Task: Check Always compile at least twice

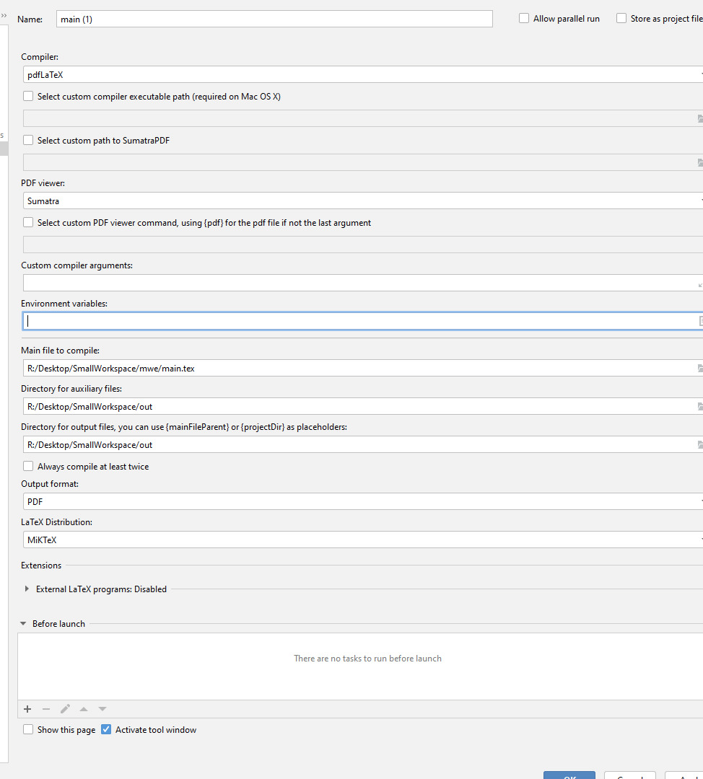Action: [x=27, y=466]
